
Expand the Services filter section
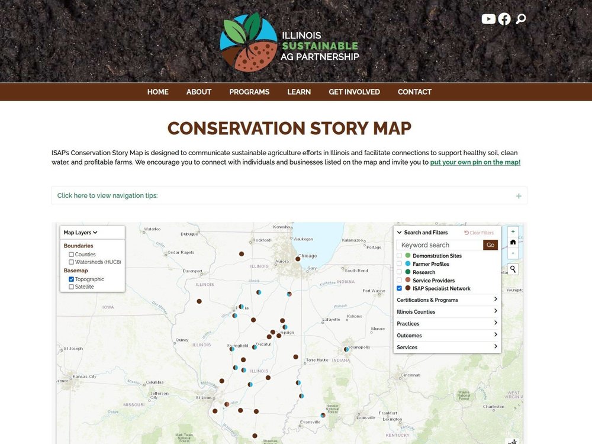[447, 347]
